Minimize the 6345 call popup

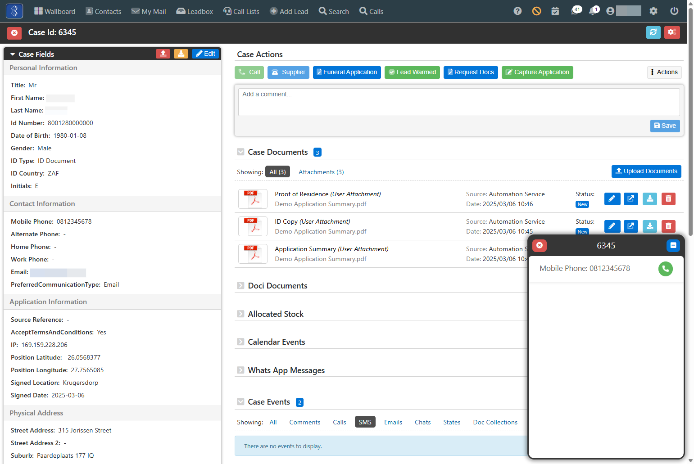click(673, 245)
